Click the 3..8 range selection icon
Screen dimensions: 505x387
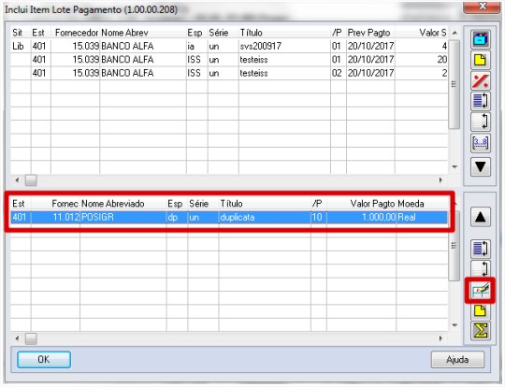point(480,142)
